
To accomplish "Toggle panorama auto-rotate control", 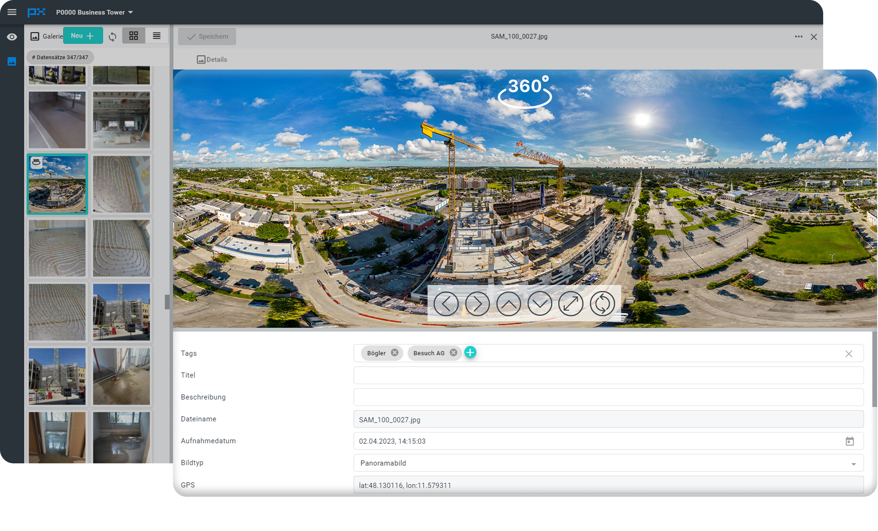I will point(602,304).
